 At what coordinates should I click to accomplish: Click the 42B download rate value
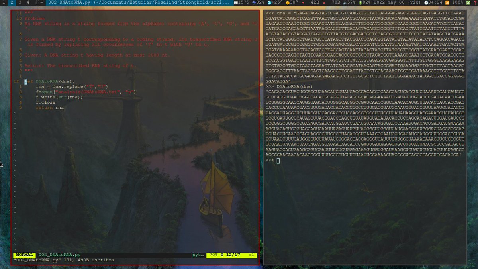click(315, 2)
